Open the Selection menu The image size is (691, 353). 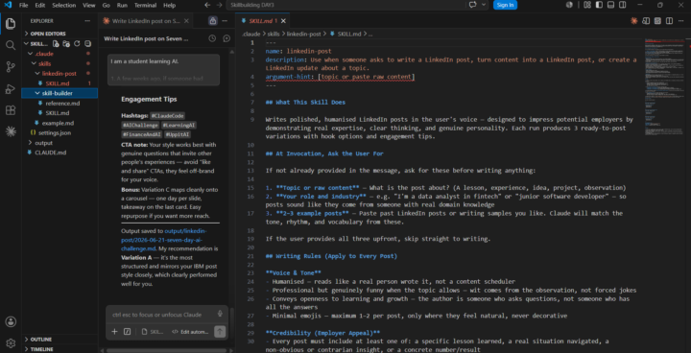tap(63, 5)
